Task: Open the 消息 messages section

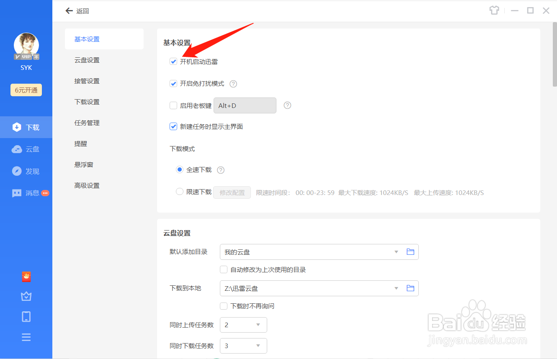Action: [x=26, y=193]
